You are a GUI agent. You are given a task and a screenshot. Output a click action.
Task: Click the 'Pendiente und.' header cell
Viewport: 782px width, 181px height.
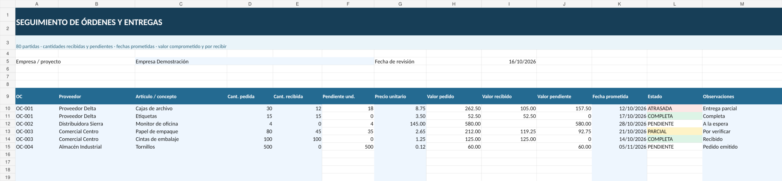(x=348, y=96)
